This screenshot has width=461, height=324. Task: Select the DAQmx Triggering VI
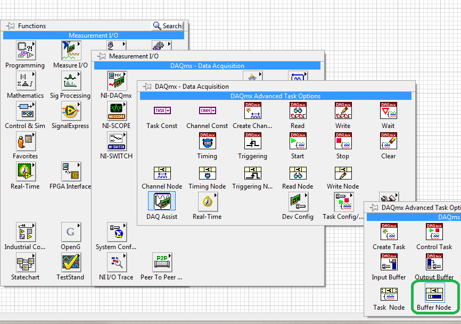252,141
